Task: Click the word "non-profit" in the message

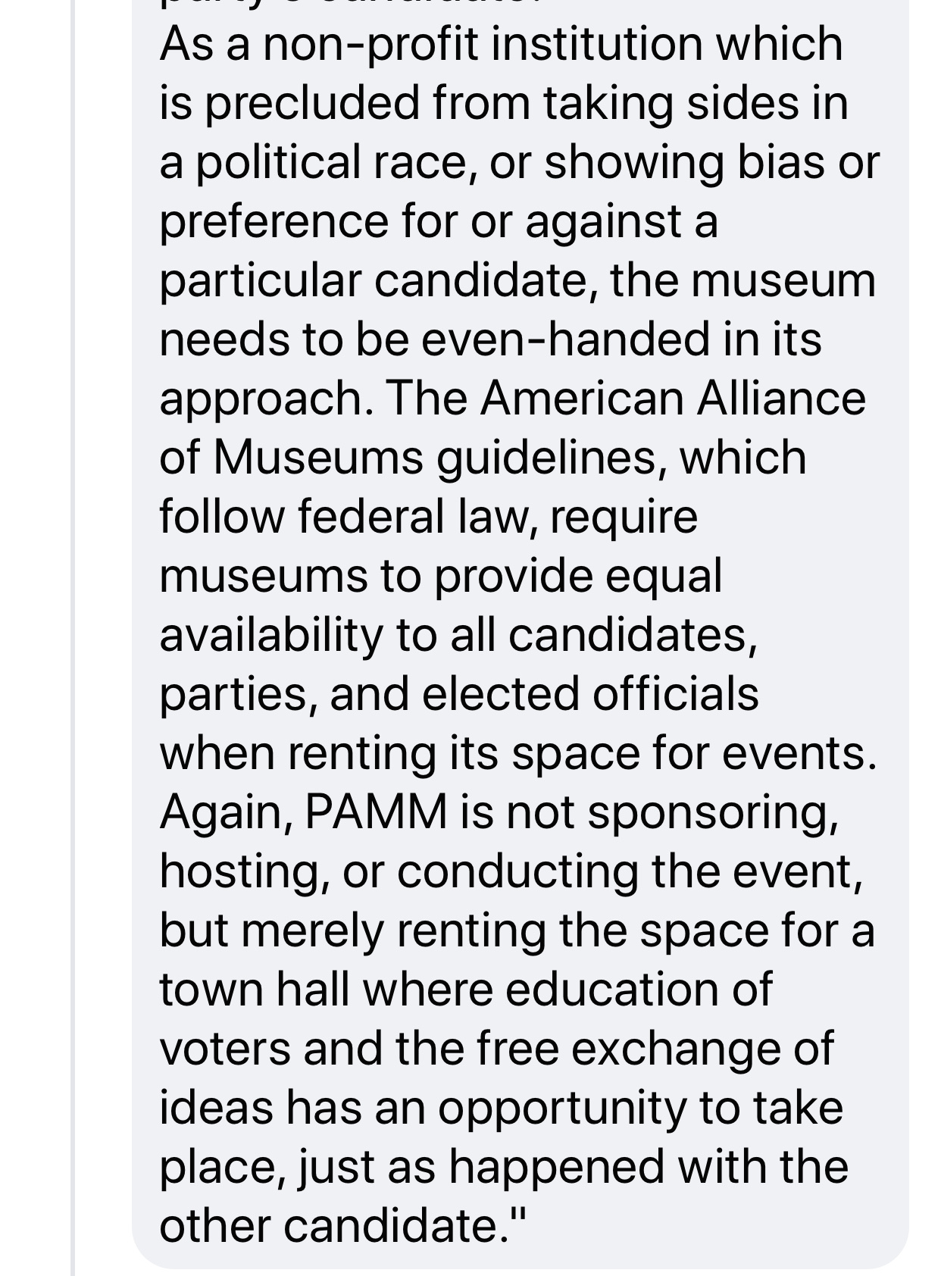Action: tap(370, 44)
